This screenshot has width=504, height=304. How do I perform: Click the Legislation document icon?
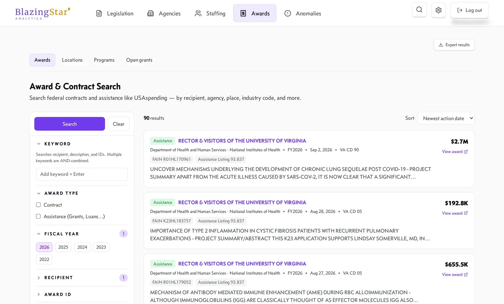[x=99, y=13]
